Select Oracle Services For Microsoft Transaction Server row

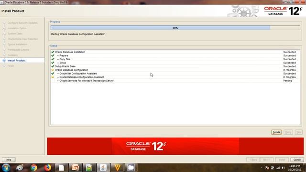tap(175, 81)
